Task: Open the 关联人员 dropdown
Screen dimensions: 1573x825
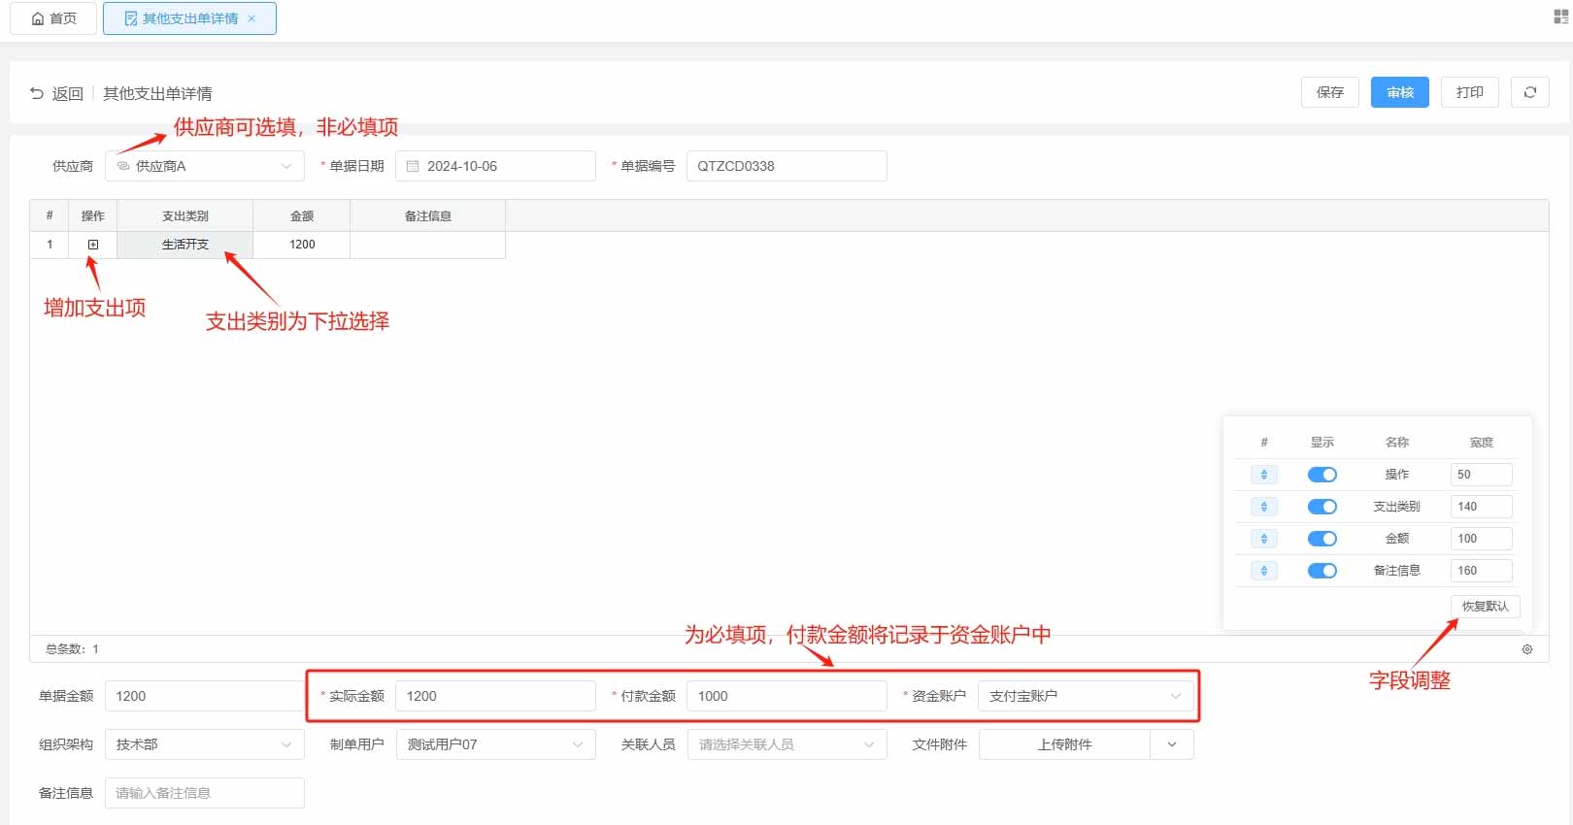Action: point(787,744)
